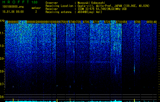The width and height of the screenshot is (160, 102).
Task: Click the 'Receiving antenna' label
Action: (59, 12)
